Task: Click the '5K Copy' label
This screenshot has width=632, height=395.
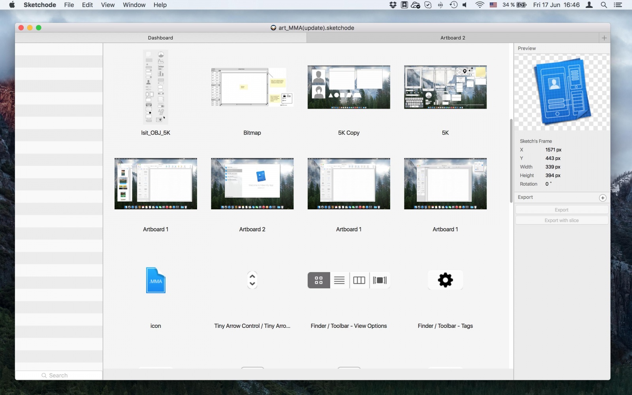Action: (349, 133)
